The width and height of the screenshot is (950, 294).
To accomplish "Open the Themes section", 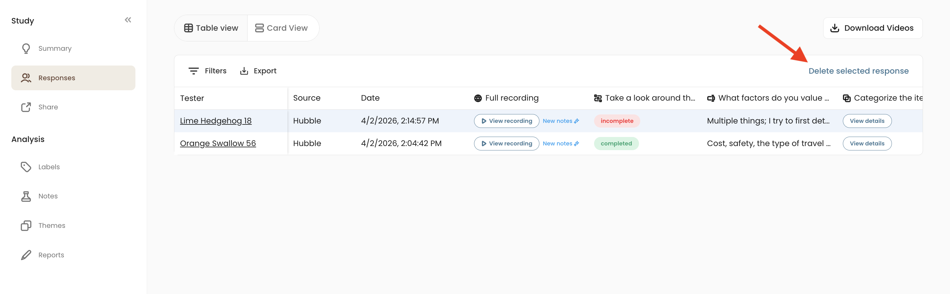I will pyautogui.click(x=73, y=226).
